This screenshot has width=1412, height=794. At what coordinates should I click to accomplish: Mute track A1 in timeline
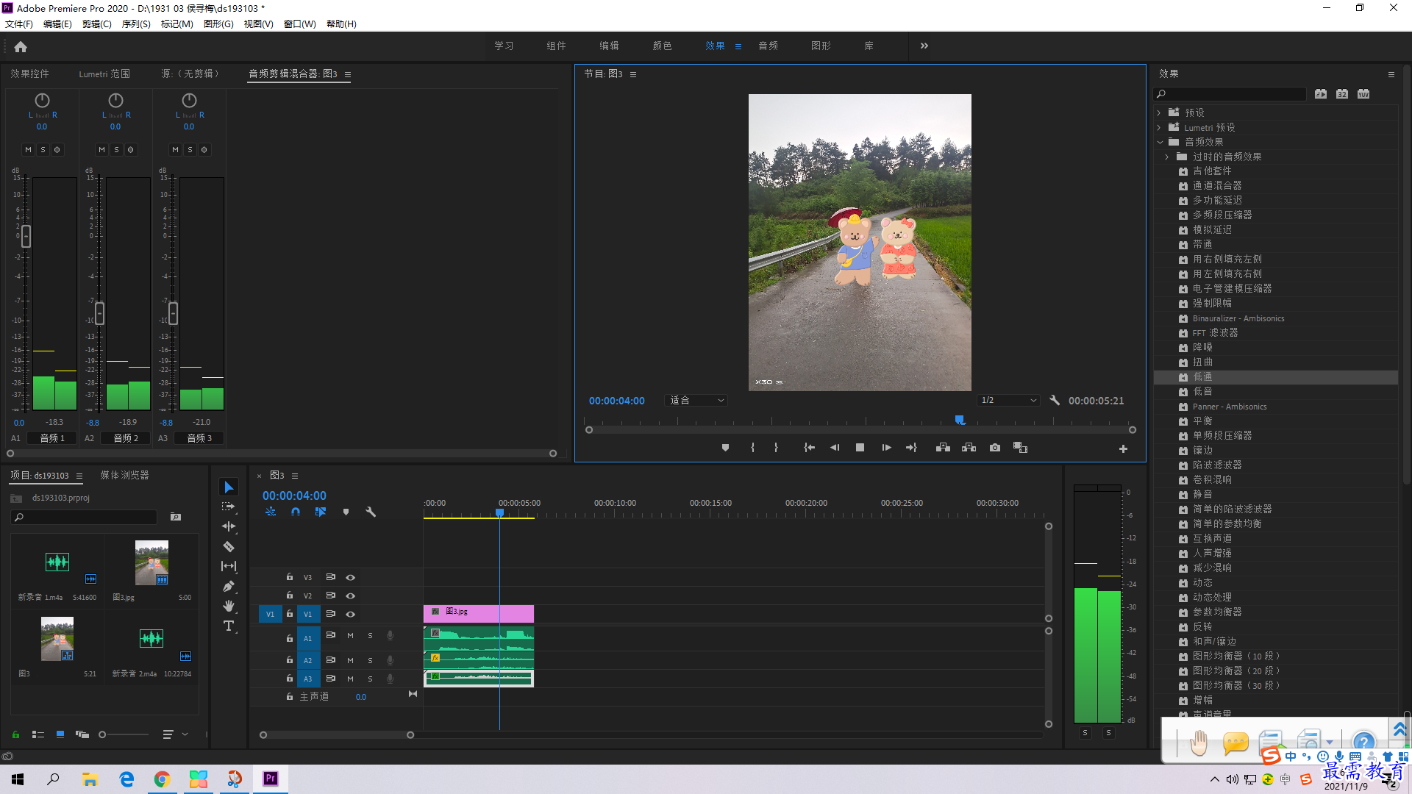350,635
